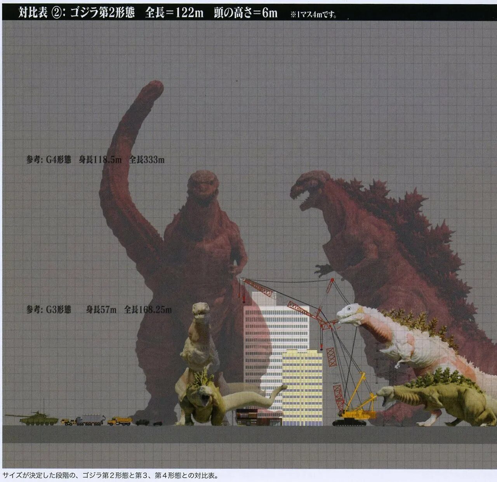The height and width of the screenshot is (482, 497).
Task: Click the bottom caption starting サイズが決定した段階の
Action: tap(111, 475)
